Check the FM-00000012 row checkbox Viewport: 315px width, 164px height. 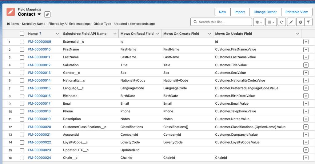pos(22,65)
